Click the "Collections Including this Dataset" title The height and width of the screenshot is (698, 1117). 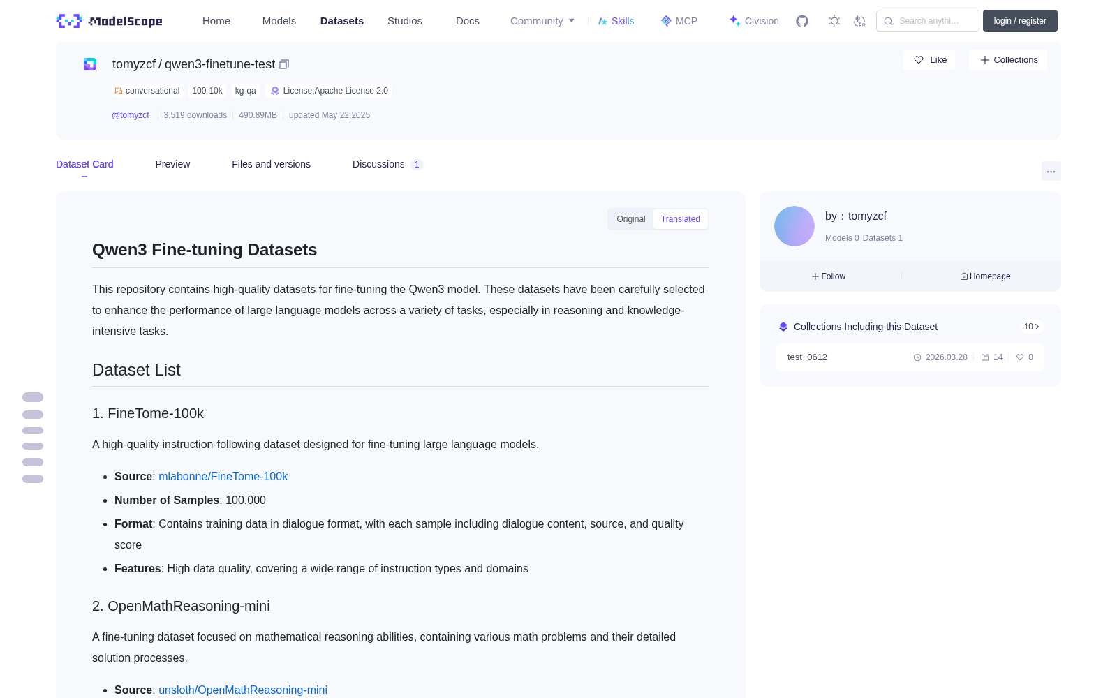coord(866,327)
